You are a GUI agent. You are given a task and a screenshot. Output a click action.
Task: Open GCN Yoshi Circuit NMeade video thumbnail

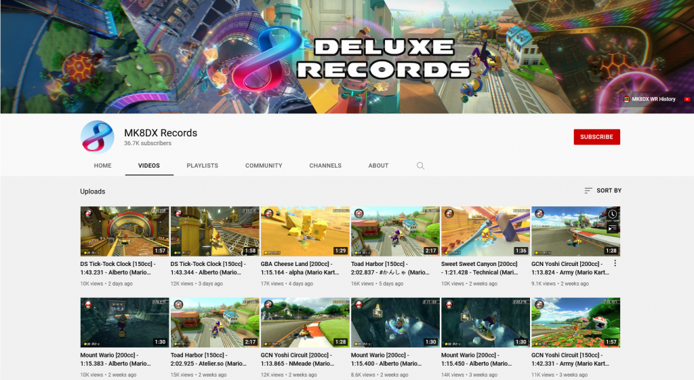[x=305, y=322]
